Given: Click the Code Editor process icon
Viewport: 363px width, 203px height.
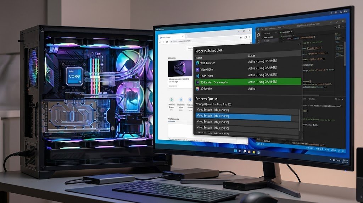Looking at the screenshot, I should (x=197, y=76).
